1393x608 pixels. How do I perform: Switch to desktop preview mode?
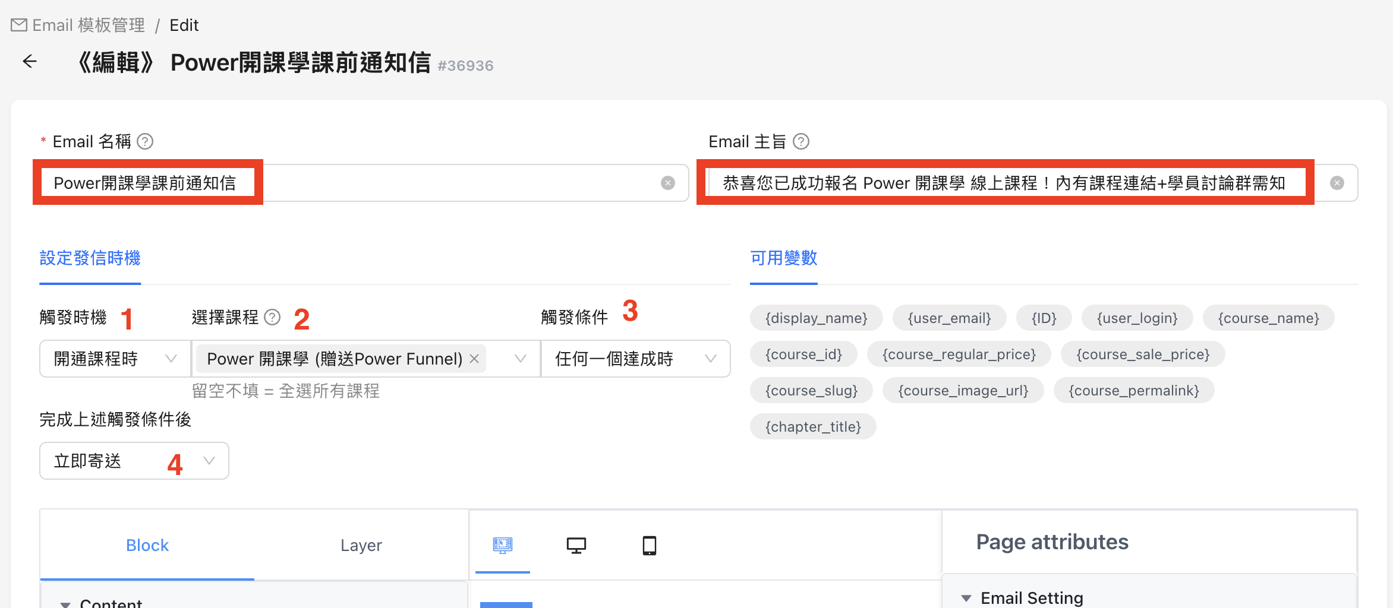click(x=576, y=544)
